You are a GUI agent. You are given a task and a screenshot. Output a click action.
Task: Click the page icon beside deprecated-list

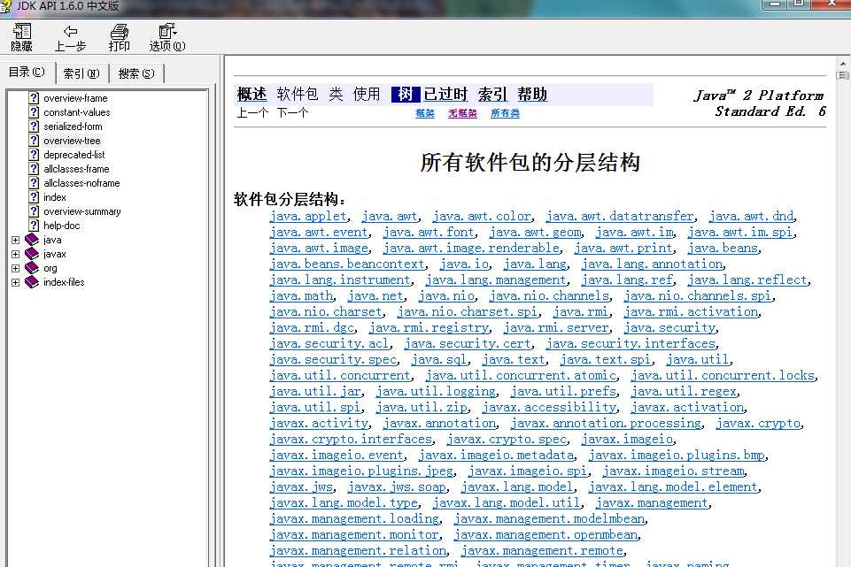(34, 154)
